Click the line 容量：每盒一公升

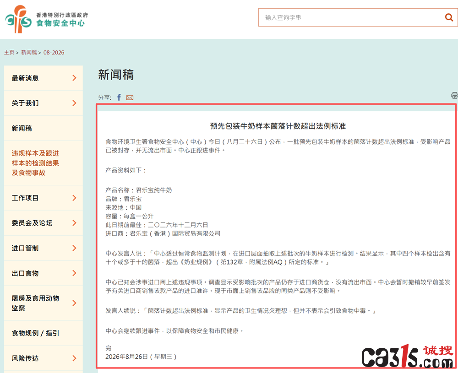(x=130, y=216)
